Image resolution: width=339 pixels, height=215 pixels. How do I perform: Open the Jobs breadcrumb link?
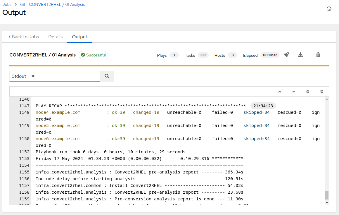tap(7, 5)
